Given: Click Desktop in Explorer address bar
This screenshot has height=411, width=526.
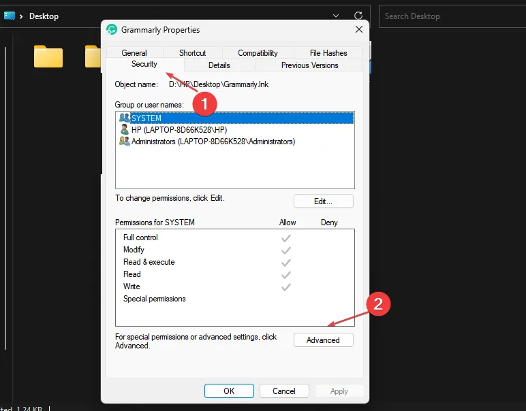Looking at the screenshot, I should [44, 16].
